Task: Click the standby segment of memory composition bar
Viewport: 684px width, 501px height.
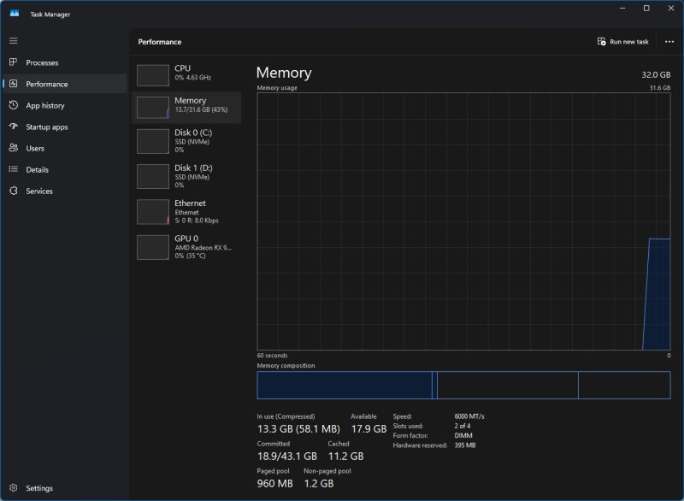Action: coord(508,385)
